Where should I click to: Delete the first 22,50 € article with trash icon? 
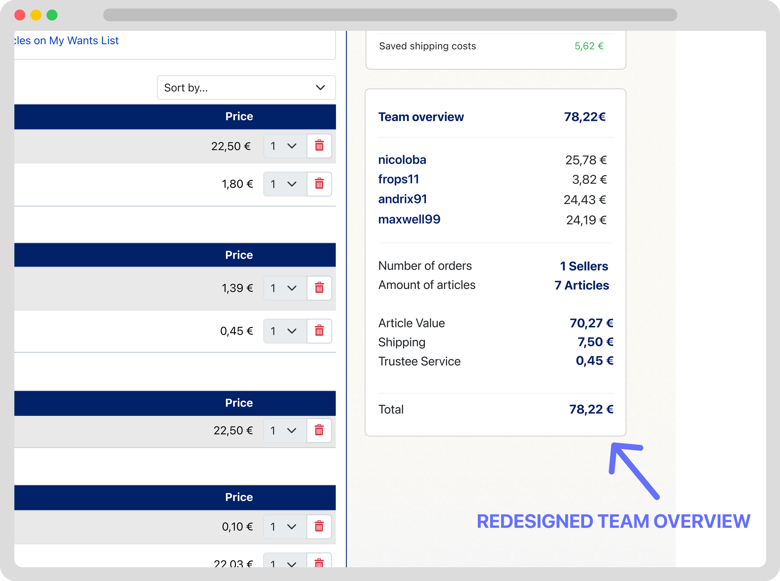319,146
